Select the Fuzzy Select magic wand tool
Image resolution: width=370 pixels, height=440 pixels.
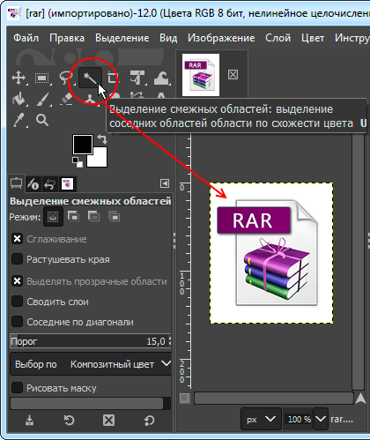pyautogui.click(x=90, y=78)
